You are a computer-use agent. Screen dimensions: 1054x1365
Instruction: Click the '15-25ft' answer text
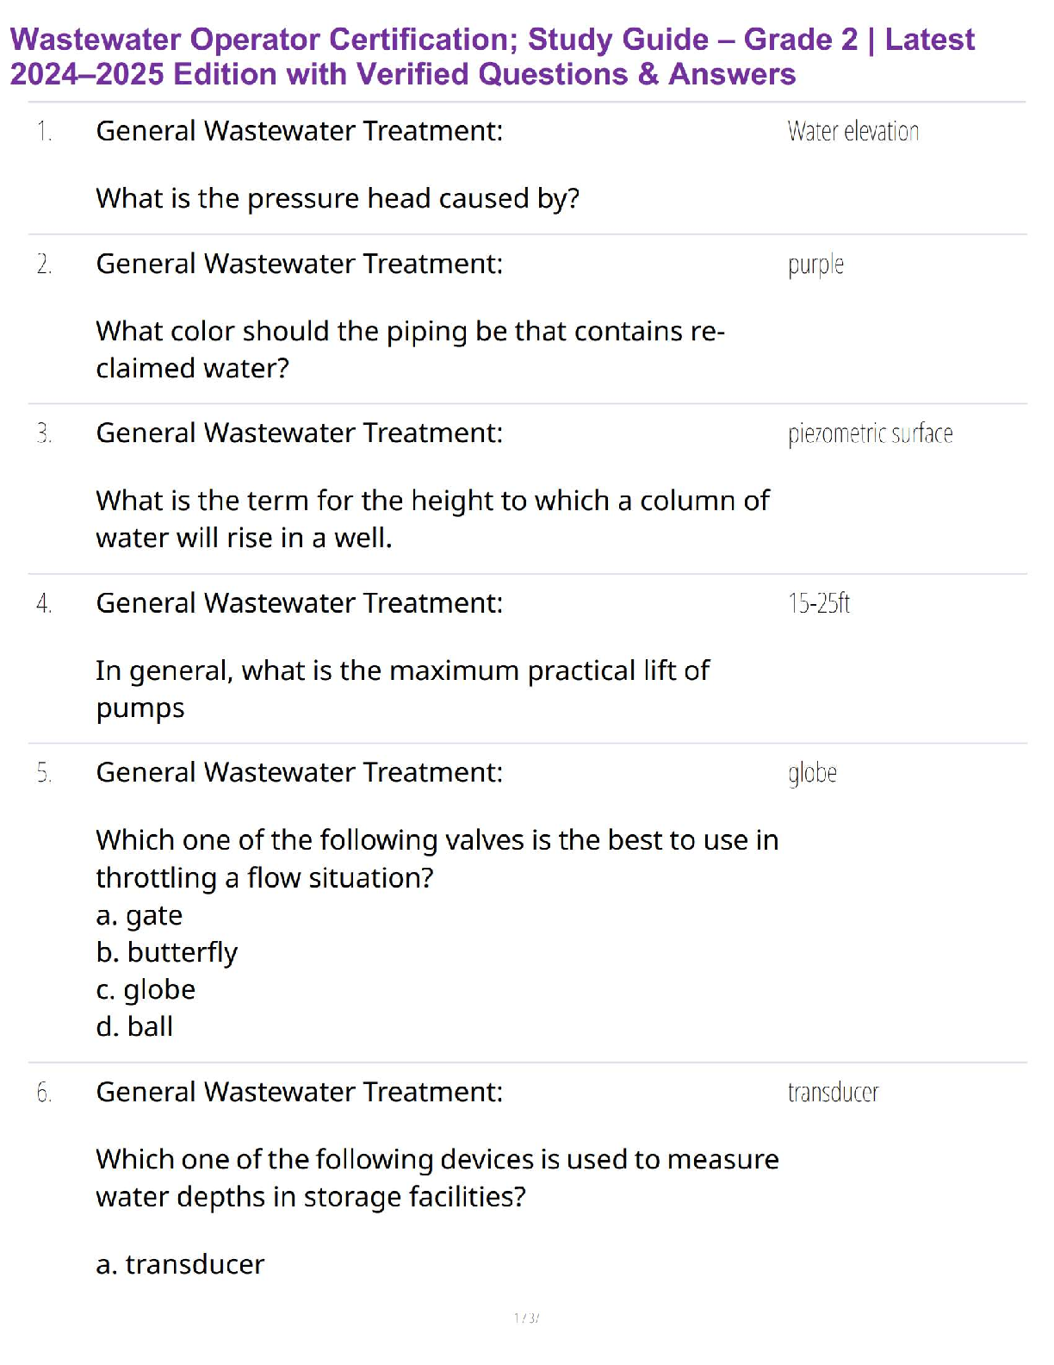coord(819,603)
